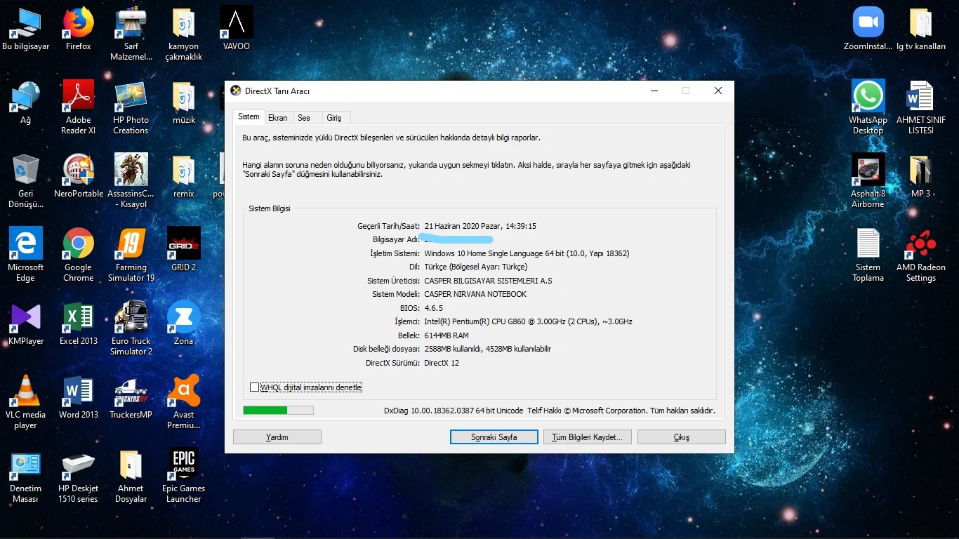Select the Firefox desktop shortcut
Viewport: 959px width, 539px height.
point(79,30)
